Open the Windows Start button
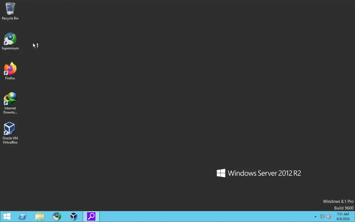Screen dimensions: 355x222 pyautogui.click(x=7, y=216)
